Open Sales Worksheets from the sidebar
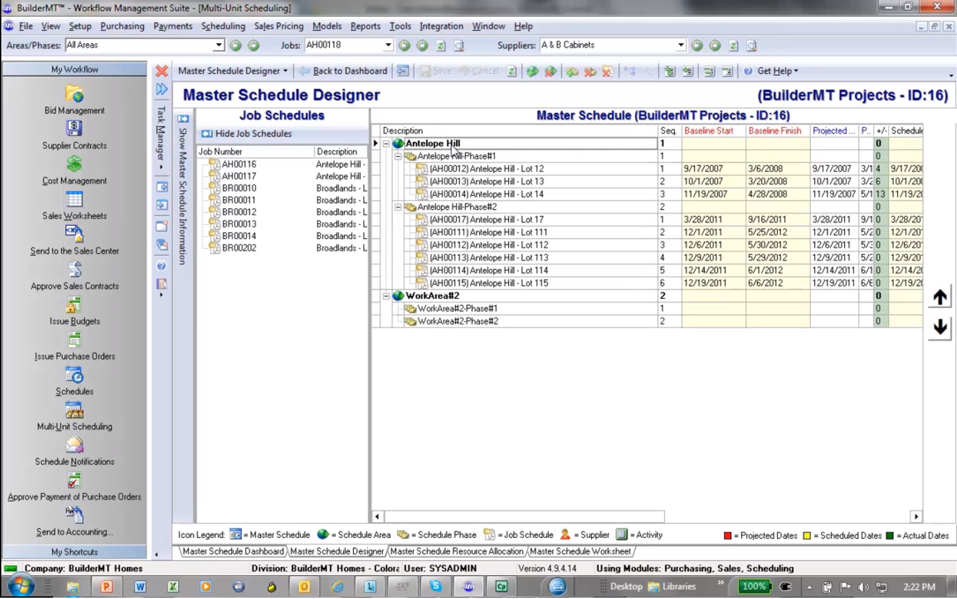This screenshot has height=599, width=957. pos(74,199)
